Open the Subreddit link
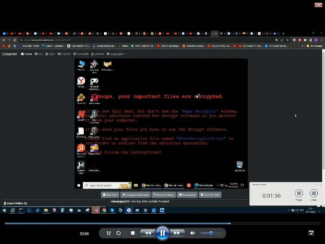The height and width of the screenshot is (244, 325). coord(81,54)
